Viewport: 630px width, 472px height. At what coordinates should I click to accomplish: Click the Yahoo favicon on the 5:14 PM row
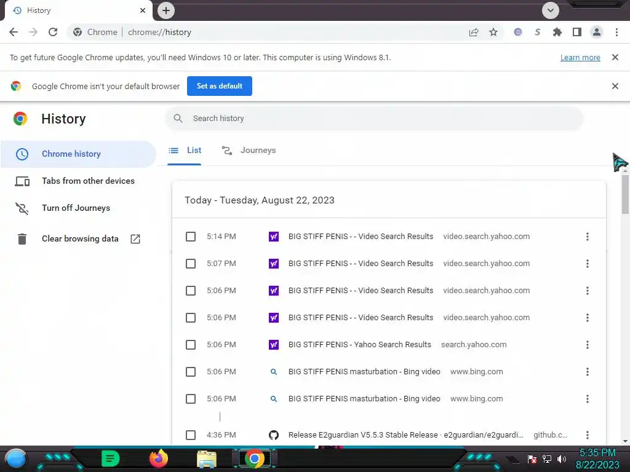coord(274,237)
